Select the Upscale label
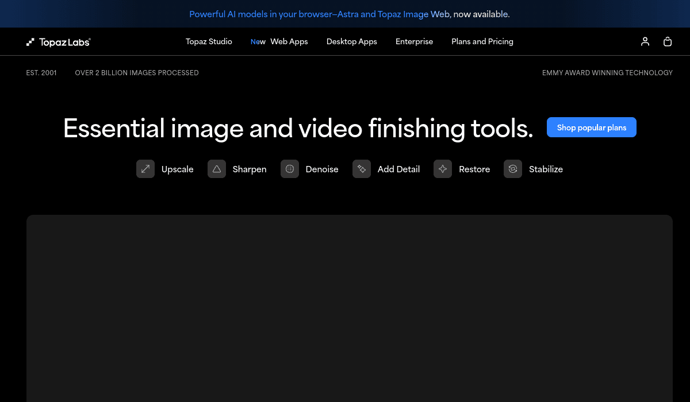This screenshot has height=402, width=690. point(178,169)
